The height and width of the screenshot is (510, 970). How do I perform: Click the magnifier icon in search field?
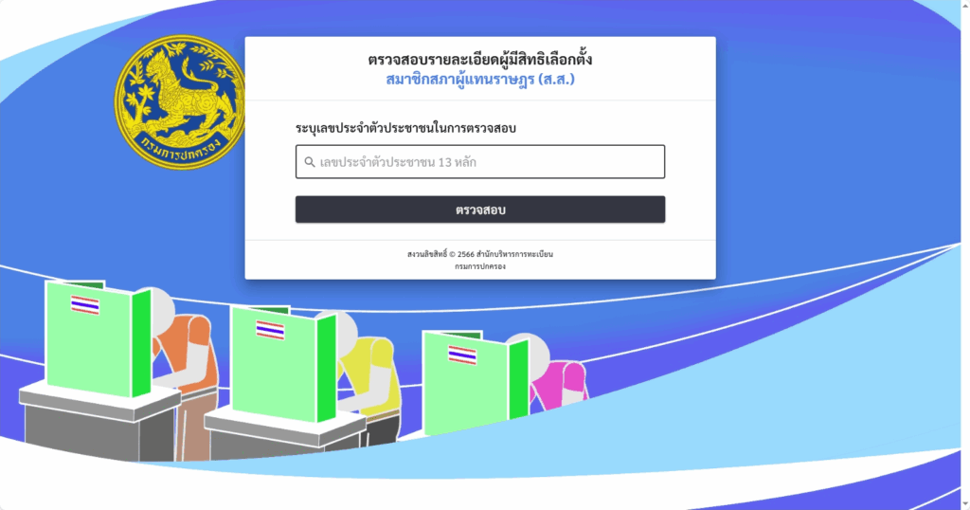click(310, 162)
